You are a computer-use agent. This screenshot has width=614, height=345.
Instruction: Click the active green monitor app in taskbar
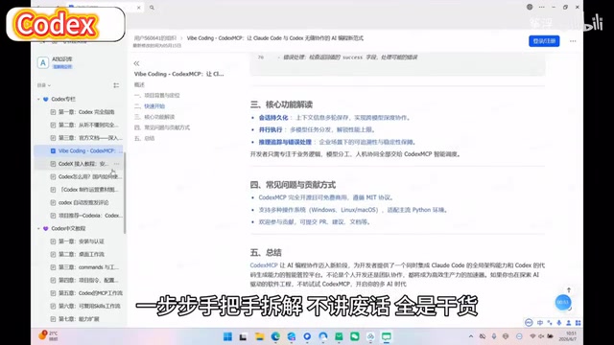[x=387, y=336]
